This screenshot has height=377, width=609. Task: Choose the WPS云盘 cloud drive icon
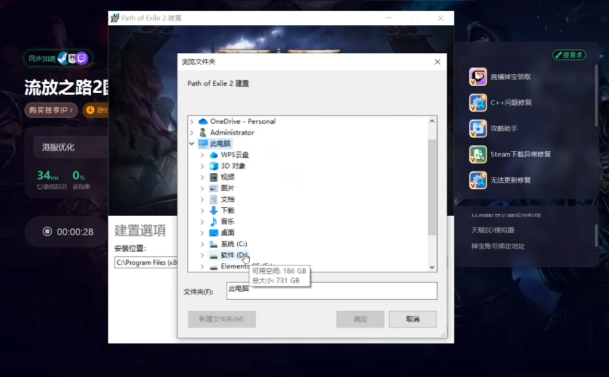tap(214, 155)
